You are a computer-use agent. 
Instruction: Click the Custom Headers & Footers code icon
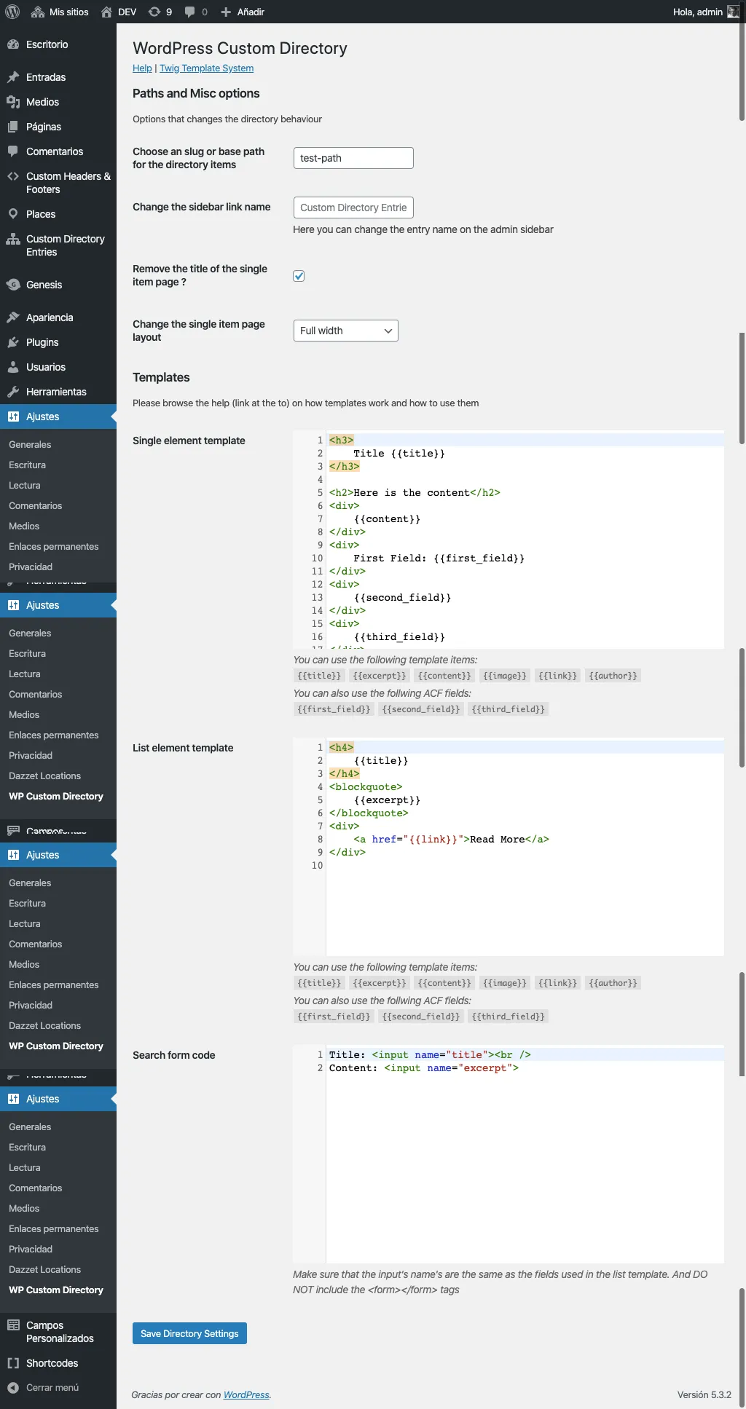[13, 176]
